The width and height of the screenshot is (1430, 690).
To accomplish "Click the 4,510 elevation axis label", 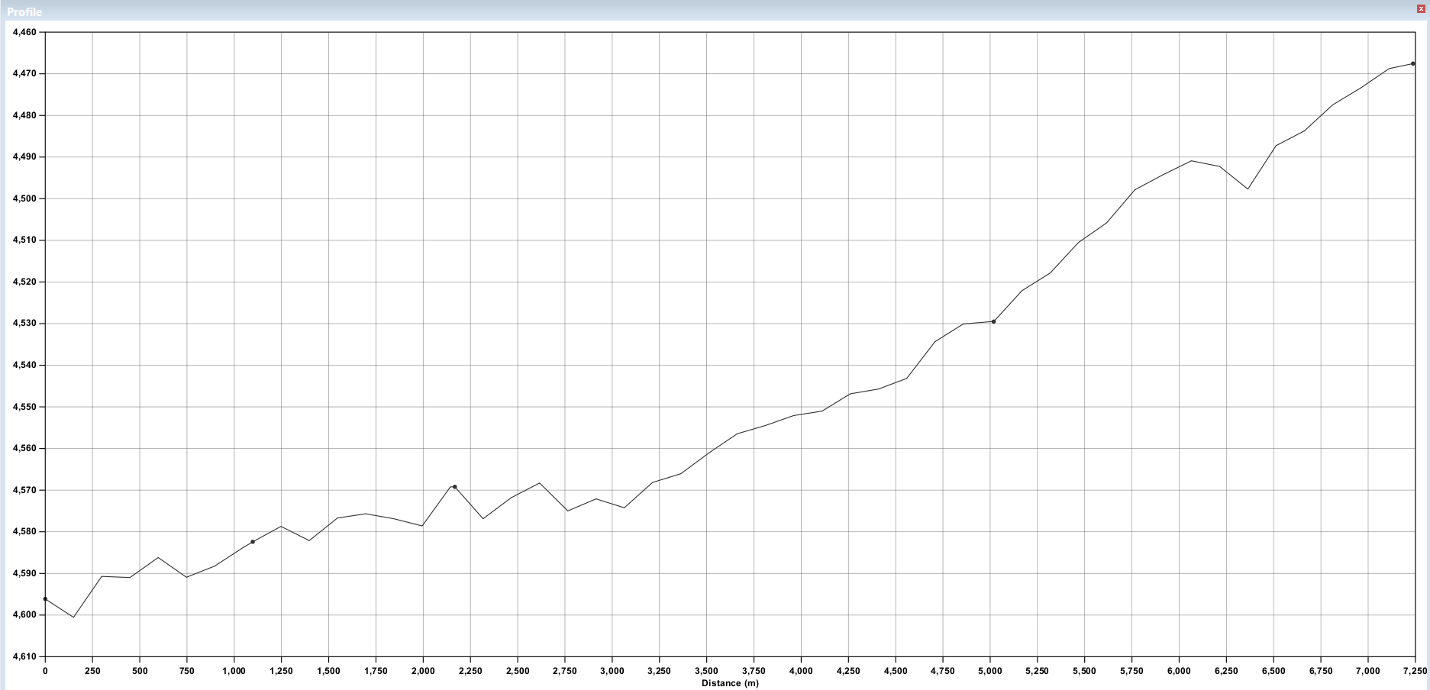I will click(x=24, y=240).
